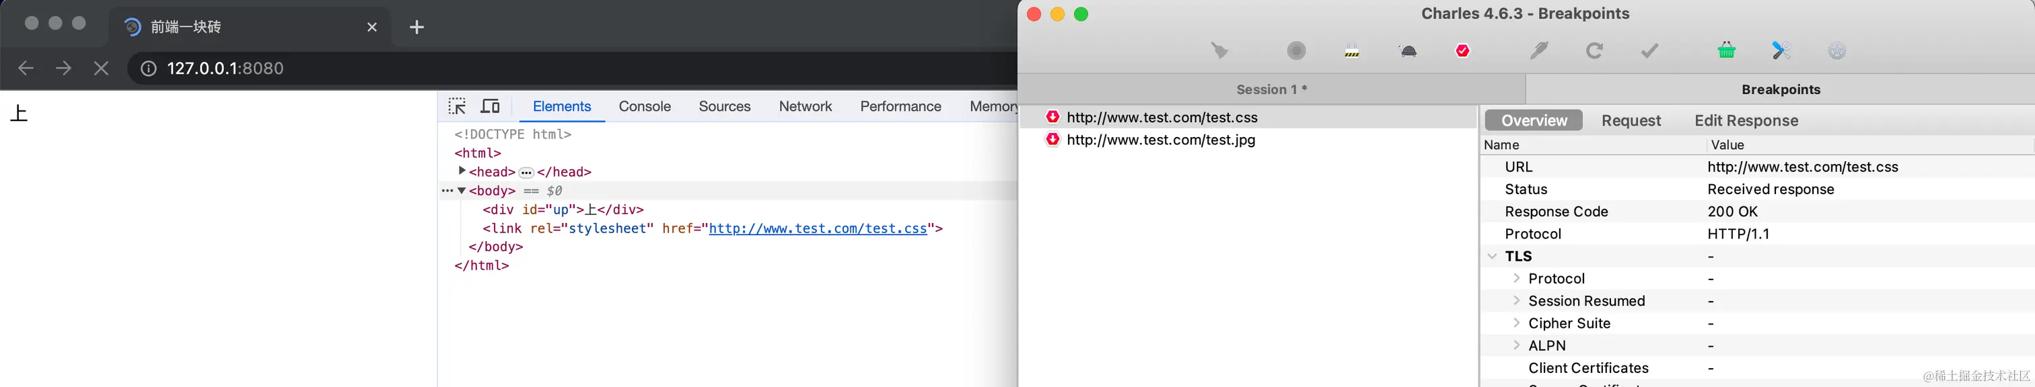Click the Charles clear session broom icon
2035x387 pixels.
[x=1220, y=51]
